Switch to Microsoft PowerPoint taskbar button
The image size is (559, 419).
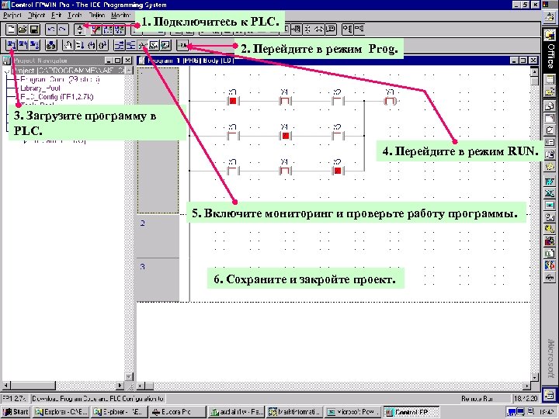click(354, 412)
